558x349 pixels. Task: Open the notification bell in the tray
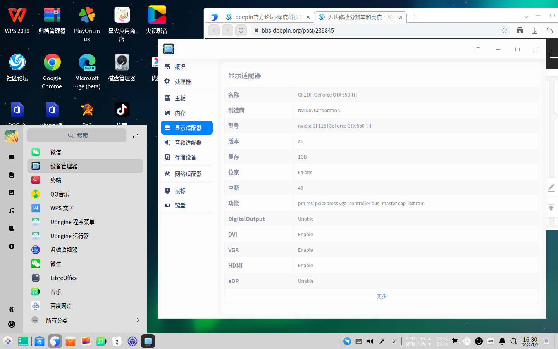502,341
